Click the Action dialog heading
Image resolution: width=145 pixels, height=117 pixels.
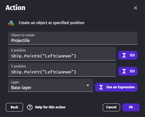pos(15,8)
